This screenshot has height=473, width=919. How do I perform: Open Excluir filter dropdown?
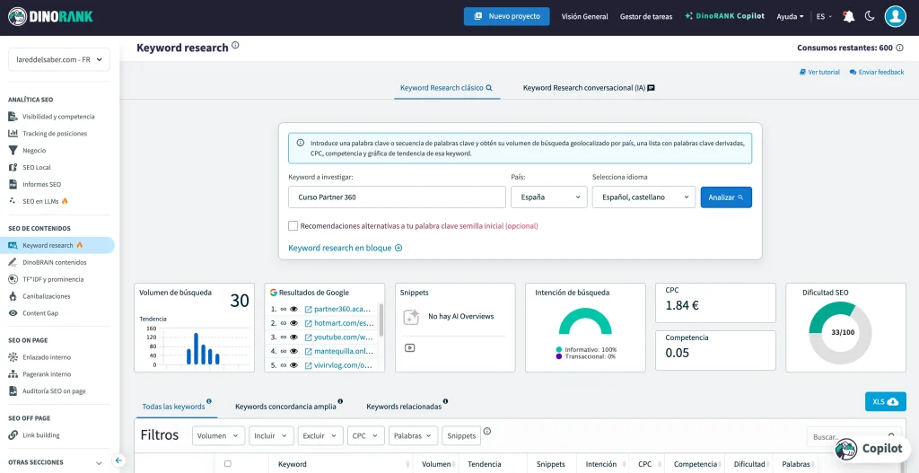coord(320,435)
